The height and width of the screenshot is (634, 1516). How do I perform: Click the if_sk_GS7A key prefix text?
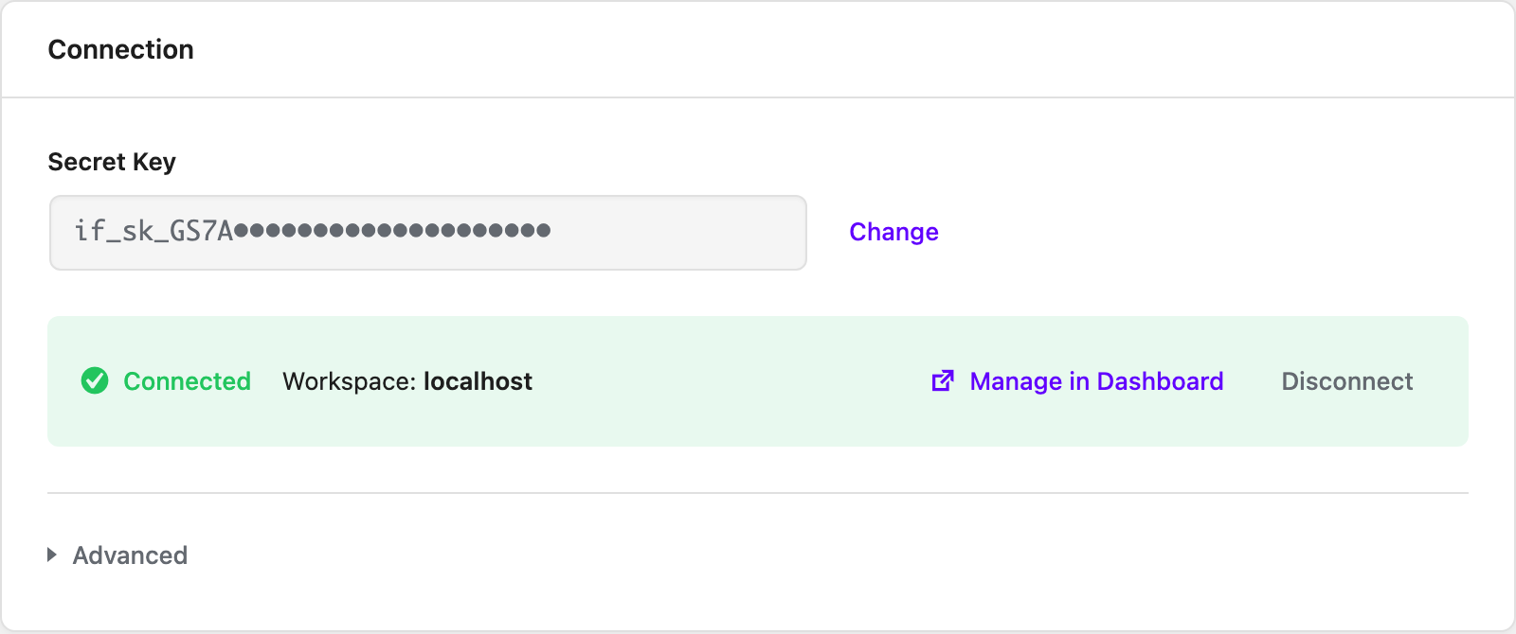153,231
